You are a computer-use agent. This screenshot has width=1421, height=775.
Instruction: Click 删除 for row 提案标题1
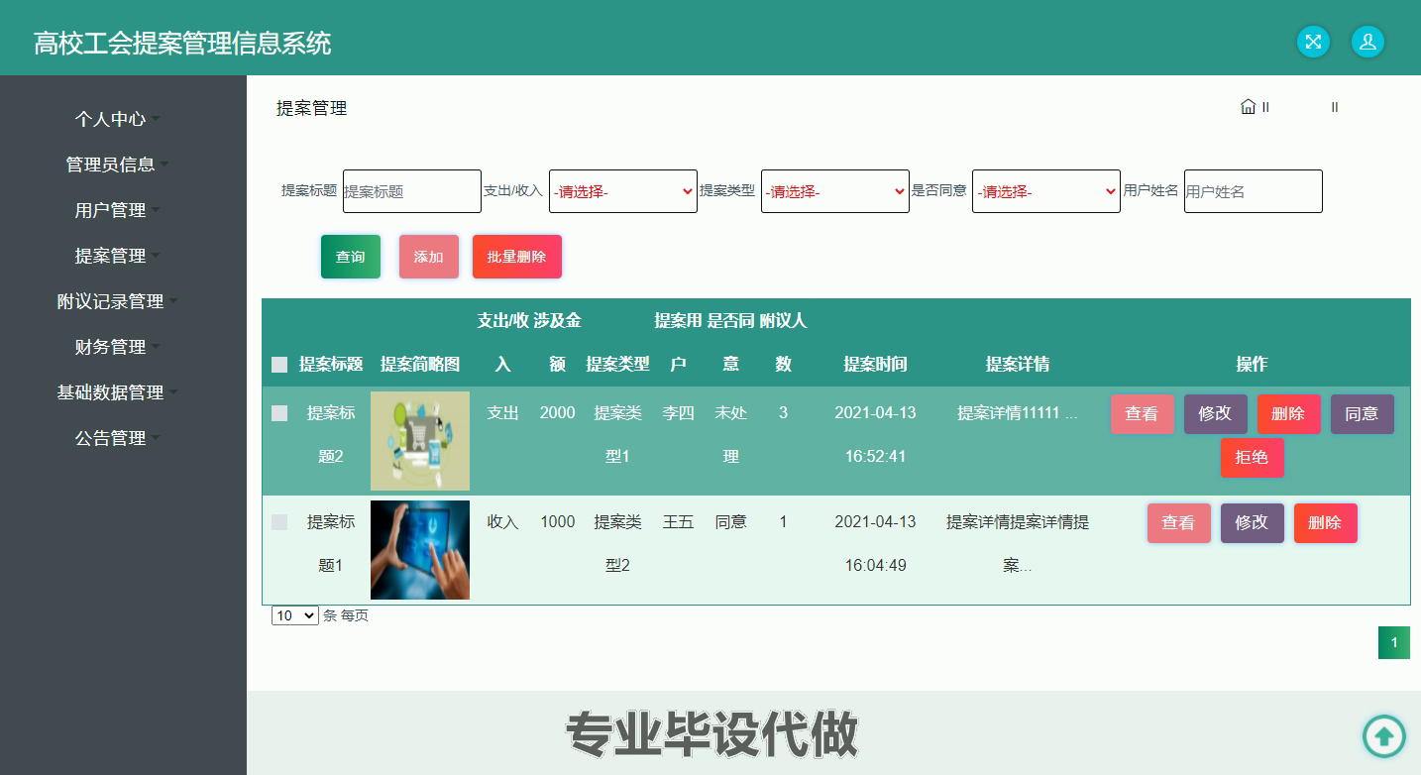pyautogui.click(x=1326, y=523)
